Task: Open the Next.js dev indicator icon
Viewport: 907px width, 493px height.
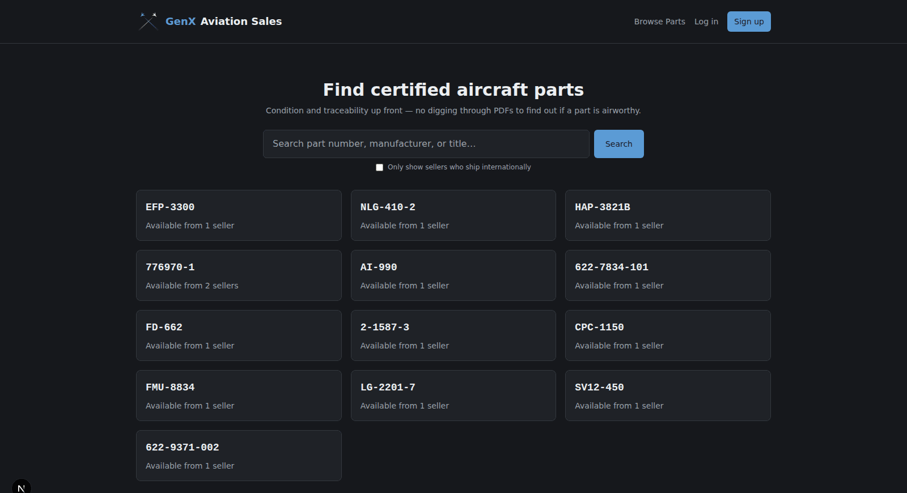Action: pos(21,487)
